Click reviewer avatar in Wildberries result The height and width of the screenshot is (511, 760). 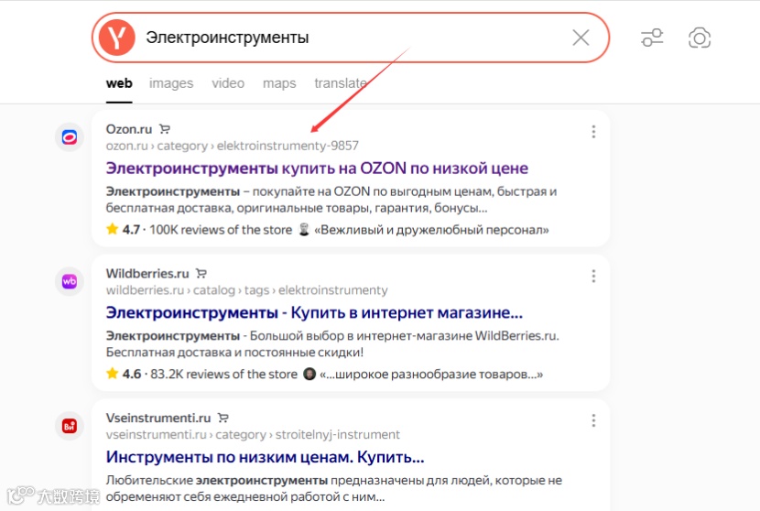[309, 374]
